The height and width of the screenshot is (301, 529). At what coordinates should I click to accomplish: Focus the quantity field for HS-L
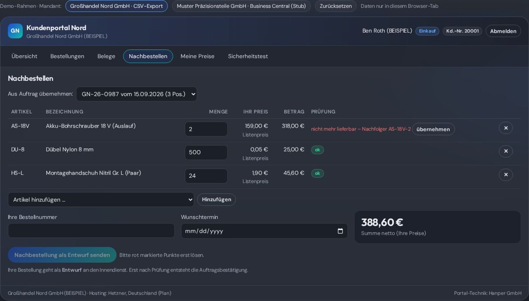(x=206, y=176)
